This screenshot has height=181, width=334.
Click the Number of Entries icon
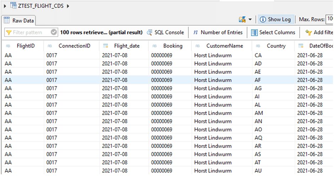coord(195,32)
